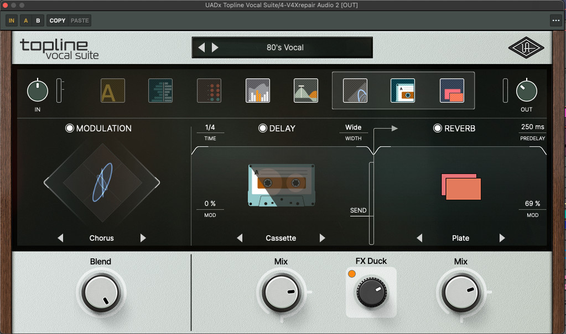566x334 pixels.
Task: Select the green mountain curve module icon
Action: 306,91
